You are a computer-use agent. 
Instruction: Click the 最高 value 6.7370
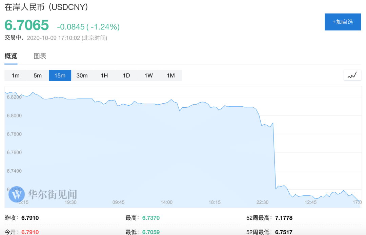click(x=151, y=218)
